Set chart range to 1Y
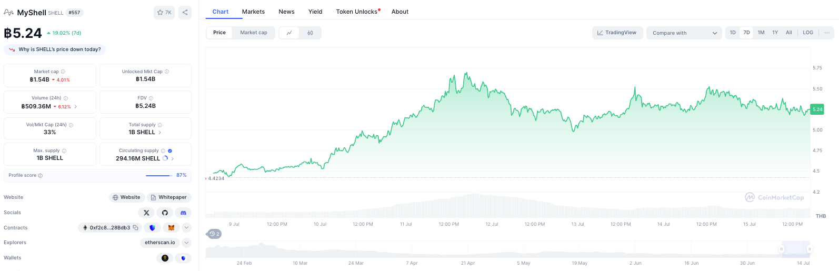839x271 pixels. click(775, 33)
